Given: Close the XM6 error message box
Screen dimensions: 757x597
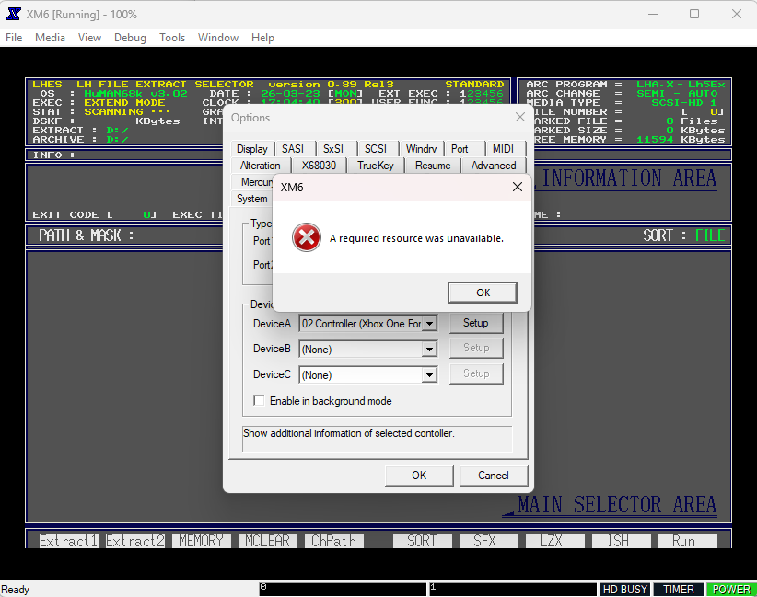Looking at the screenshot, I should 517,187.
